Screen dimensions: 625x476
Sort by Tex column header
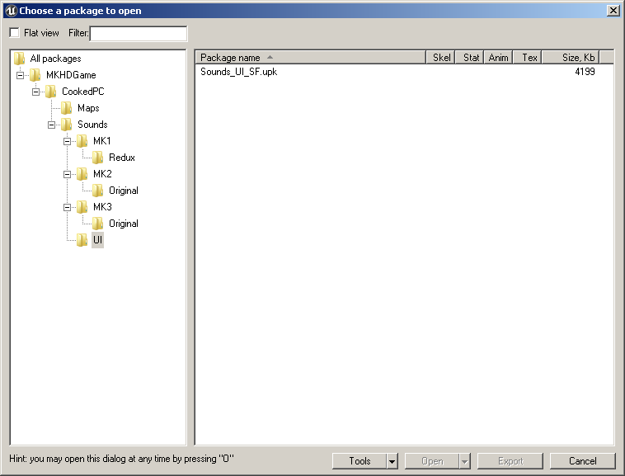pos(528,58)
